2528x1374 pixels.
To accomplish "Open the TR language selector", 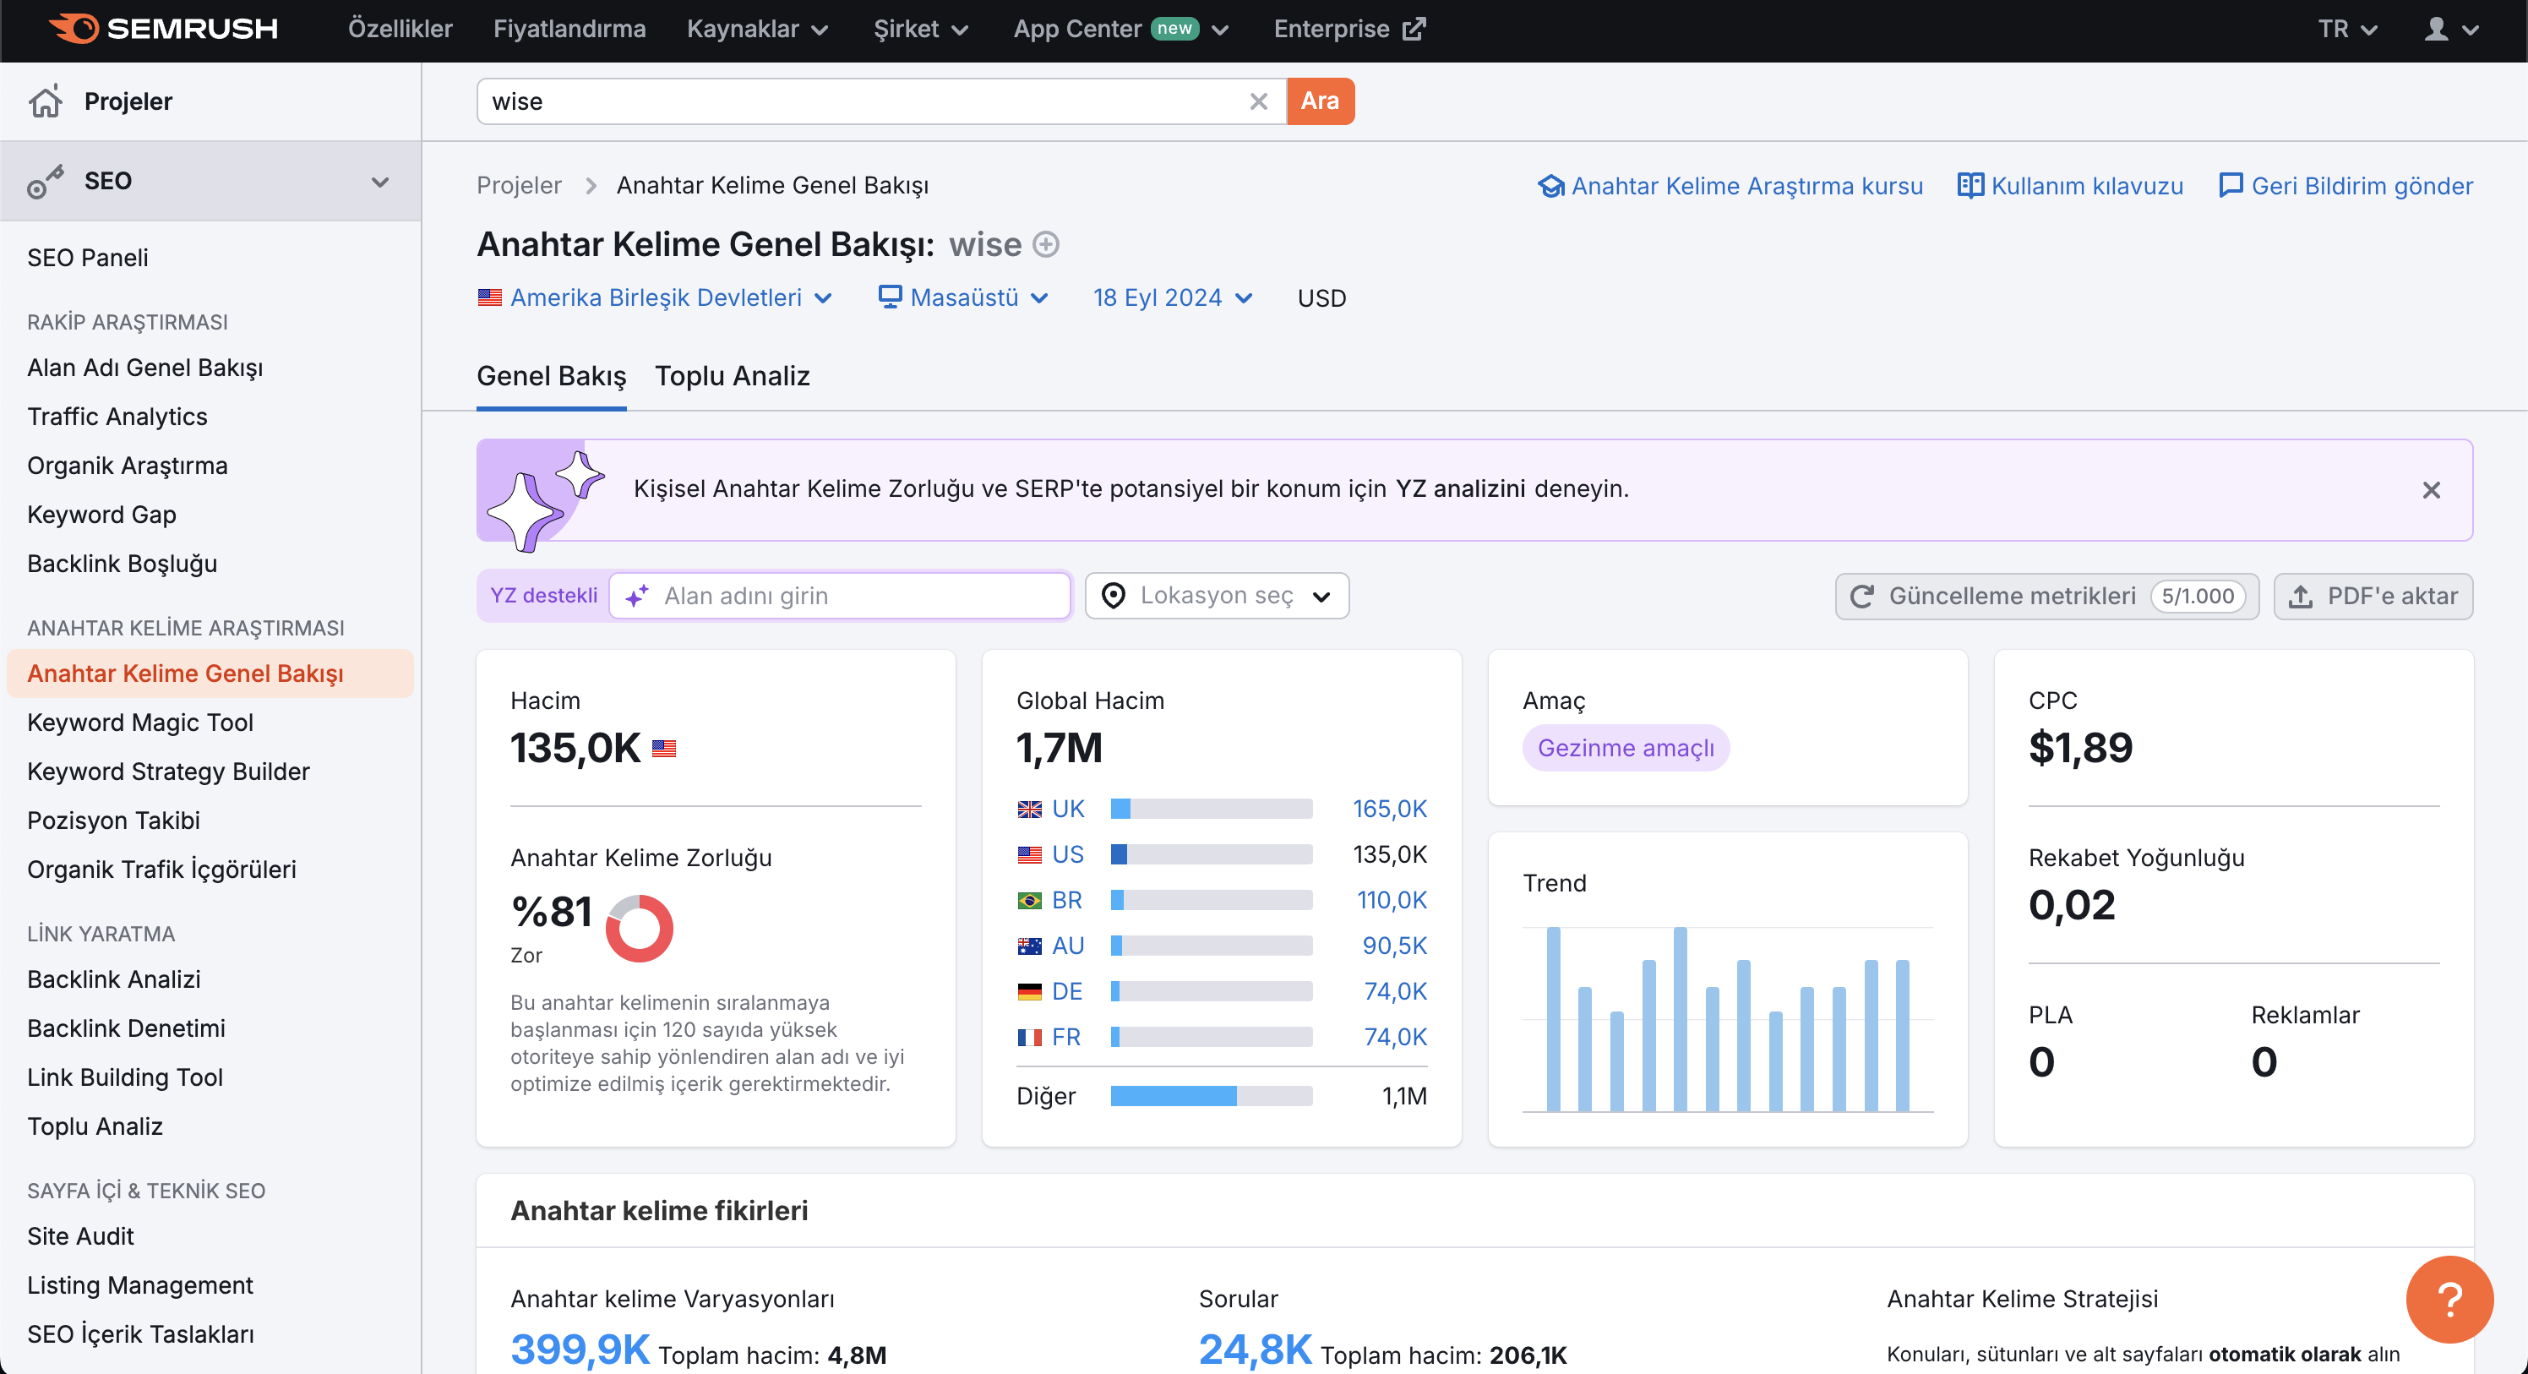I will (x=2348, y=29).
